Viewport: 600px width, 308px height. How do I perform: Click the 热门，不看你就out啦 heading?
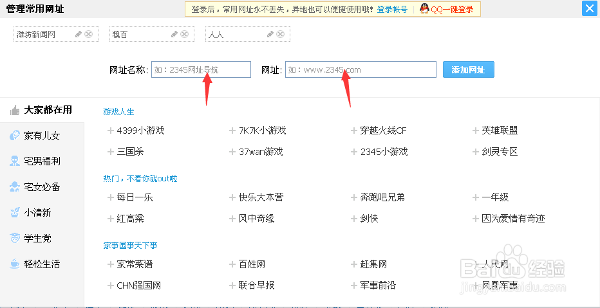pos(140,179)
